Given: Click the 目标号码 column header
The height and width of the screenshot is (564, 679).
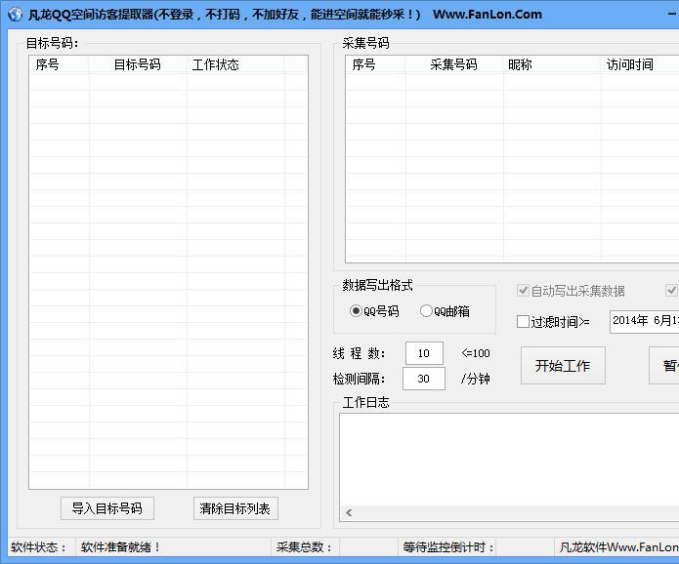Looking at the screenshot, I should [x=138, y=64].
